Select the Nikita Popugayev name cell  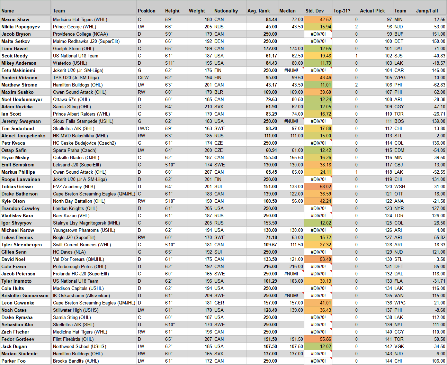(x=26, y=27)
